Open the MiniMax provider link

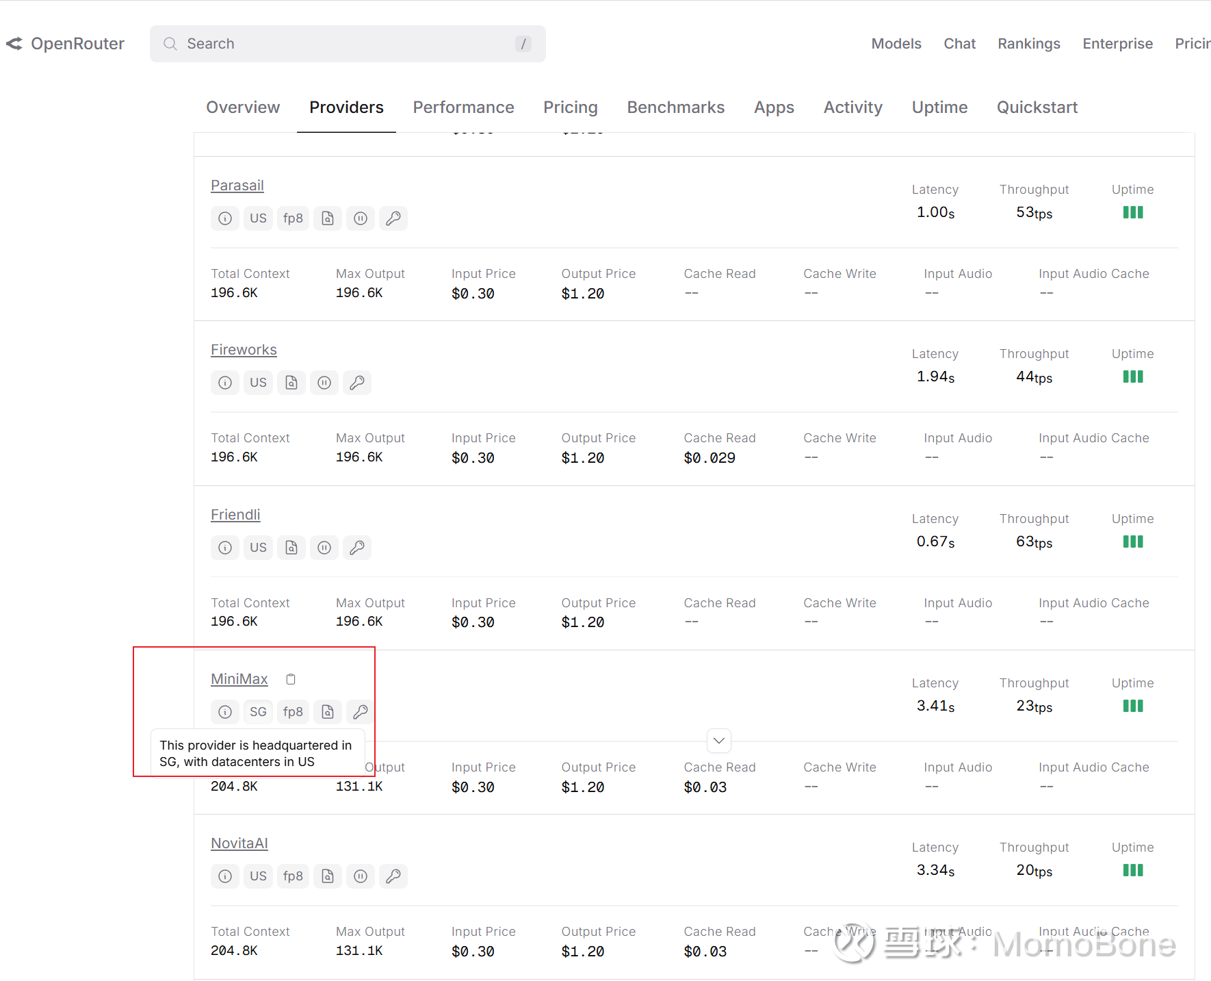(239, 679)
